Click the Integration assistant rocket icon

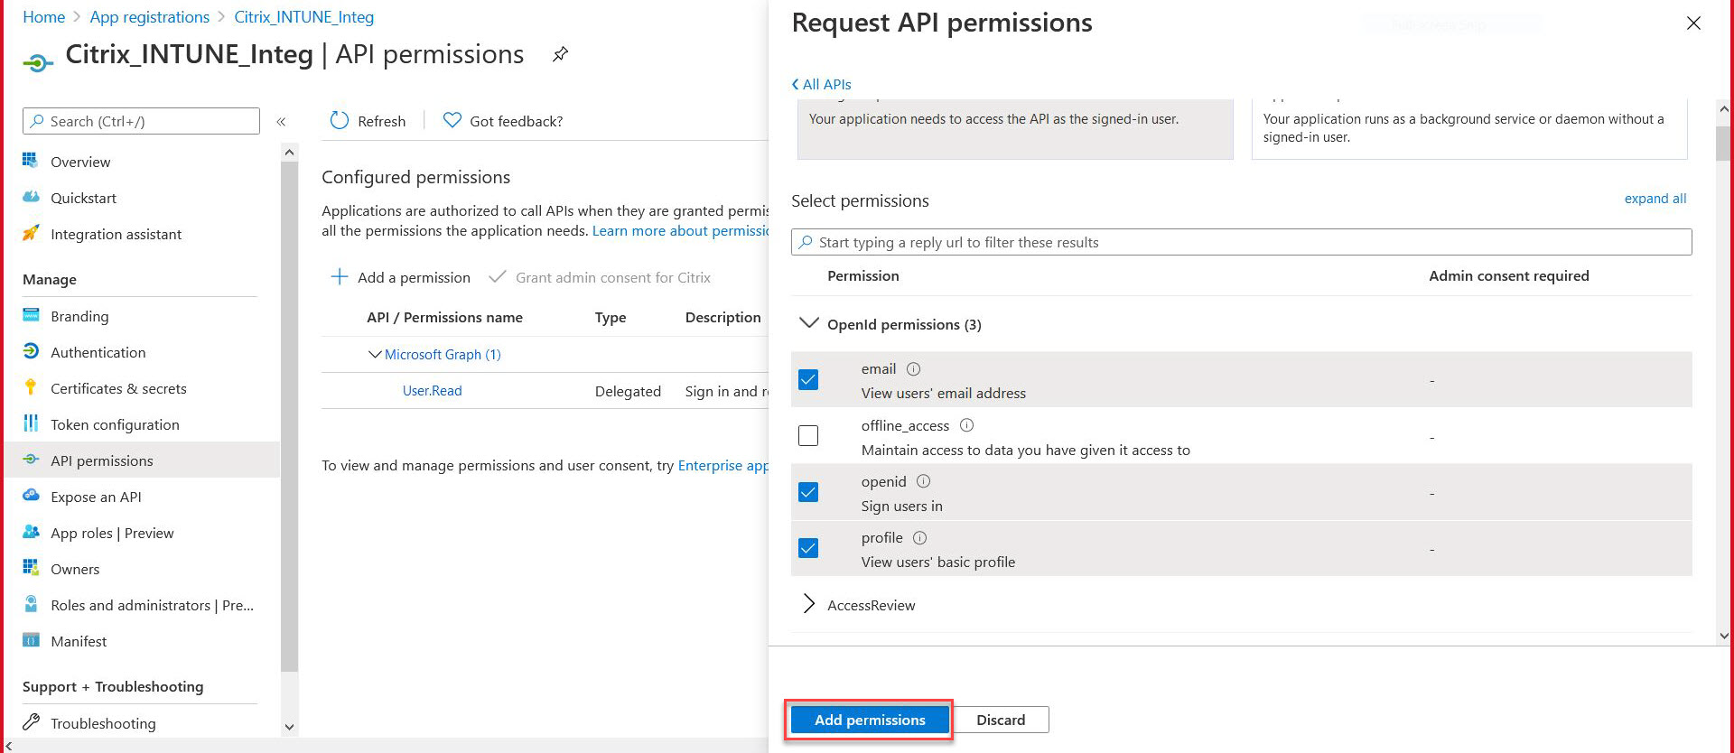pos(31,233)
